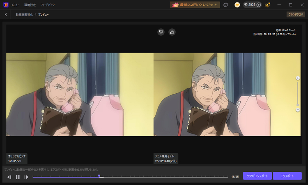Click the preview timeline track
The height and width of the screenshot is (185, 308).
click(x=130, y=177)
